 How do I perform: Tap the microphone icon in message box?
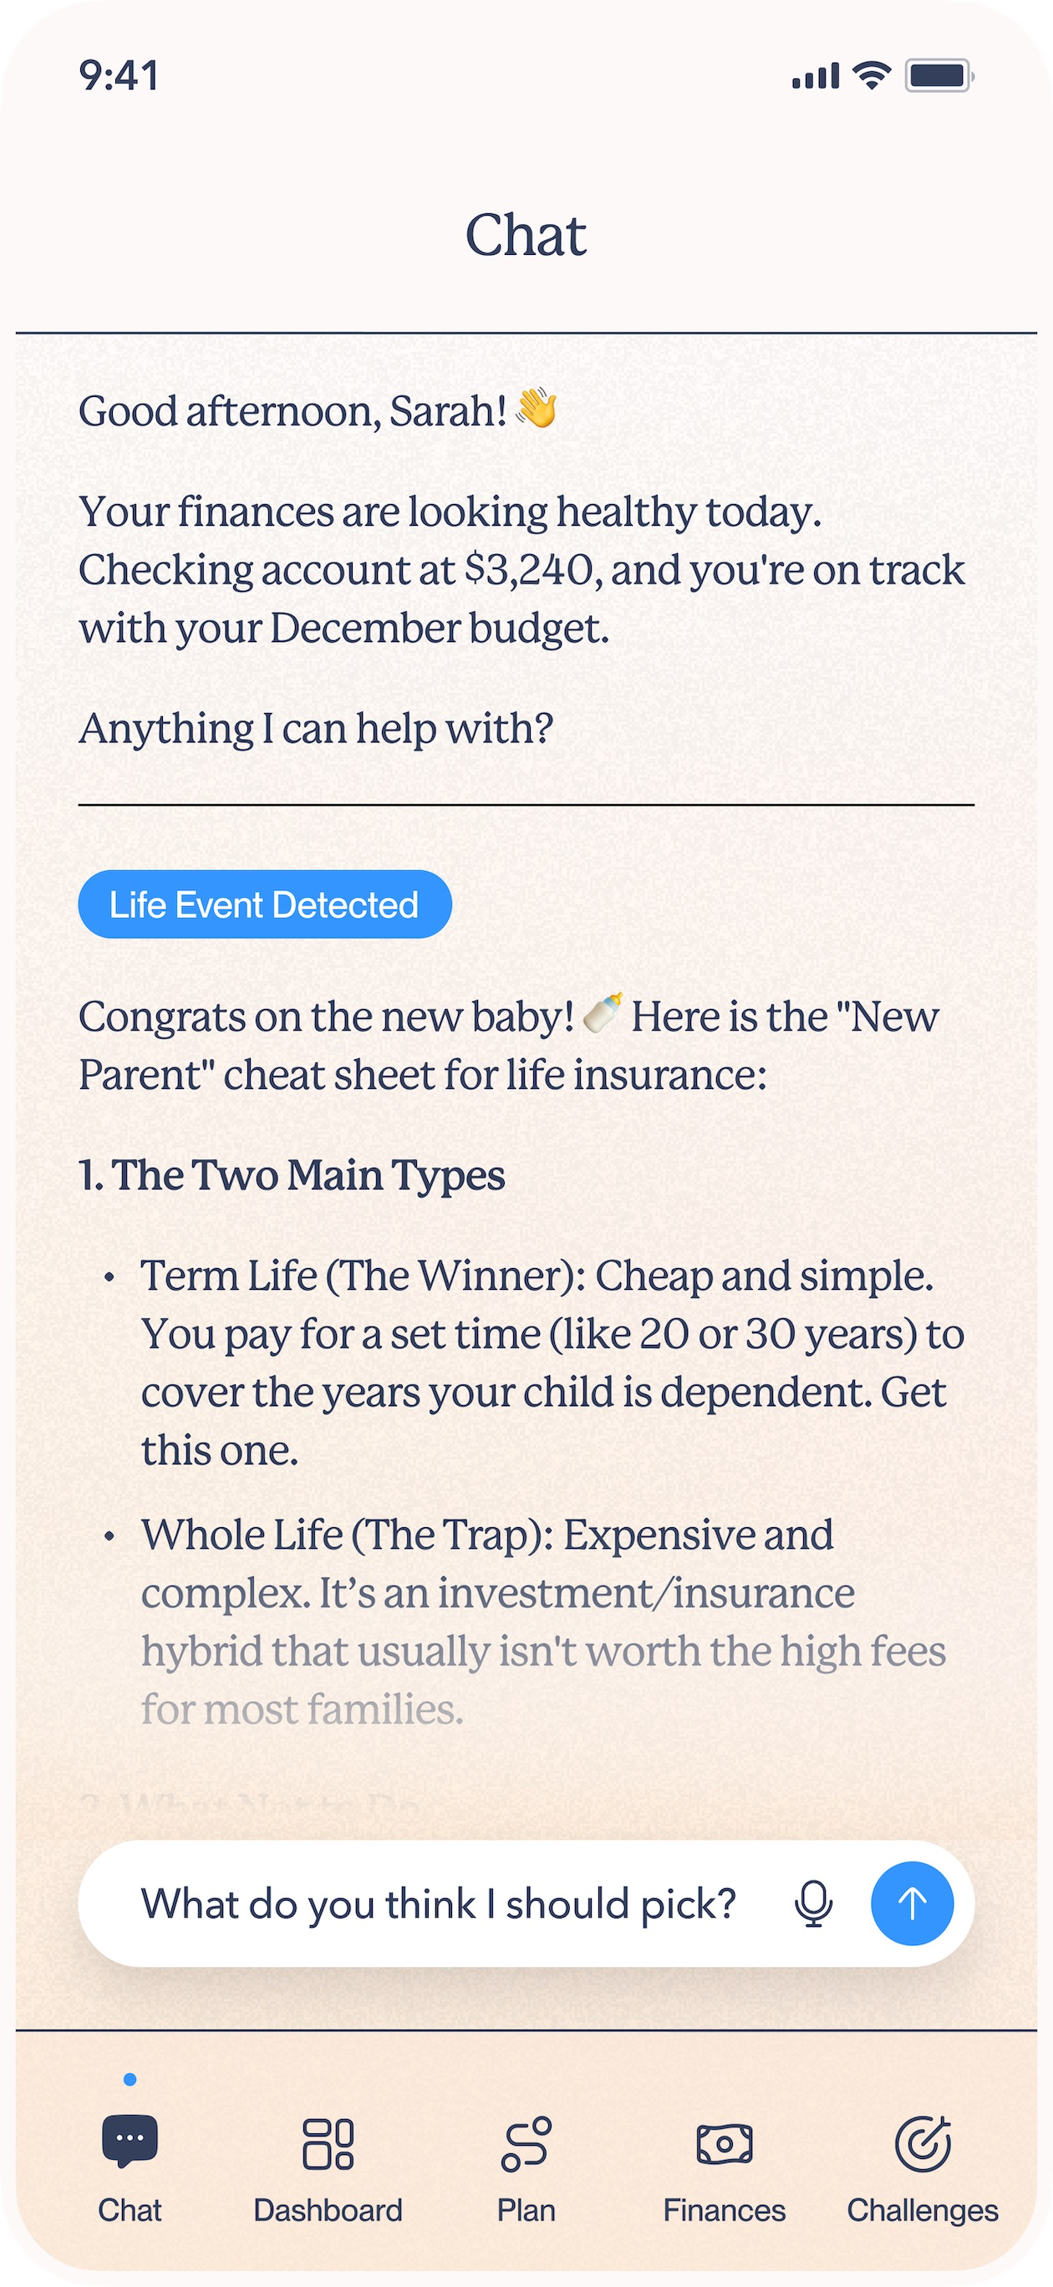tap(813, 1903)
